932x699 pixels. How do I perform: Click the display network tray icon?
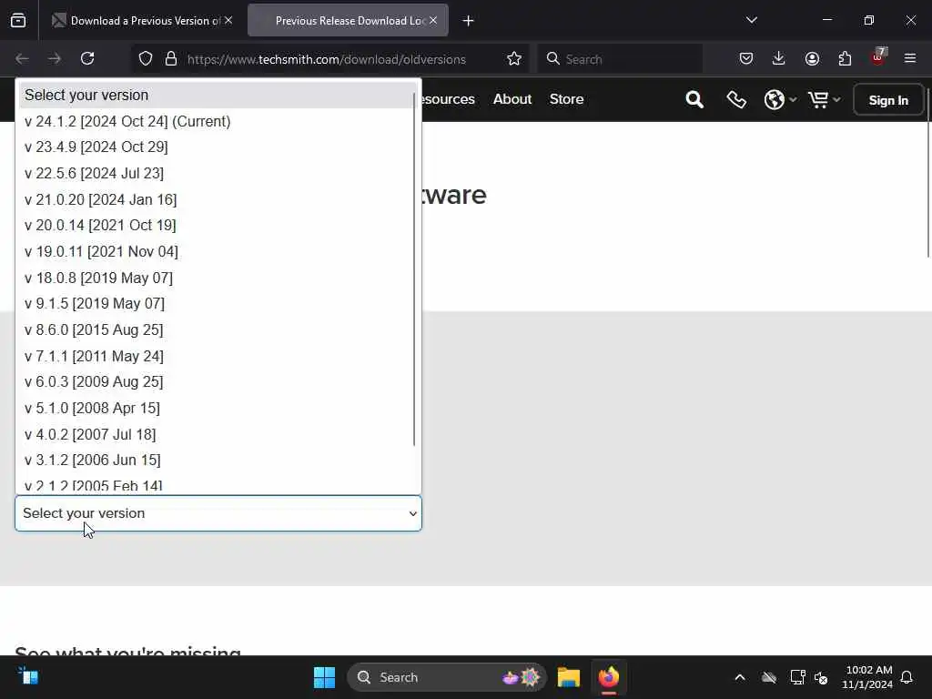[797, 677]
